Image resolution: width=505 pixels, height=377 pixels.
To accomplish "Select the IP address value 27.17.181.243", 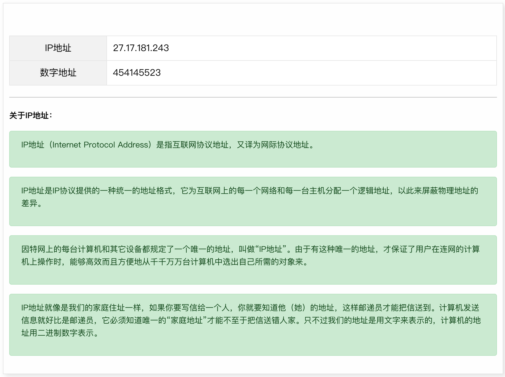I will [x=141, y=48].
